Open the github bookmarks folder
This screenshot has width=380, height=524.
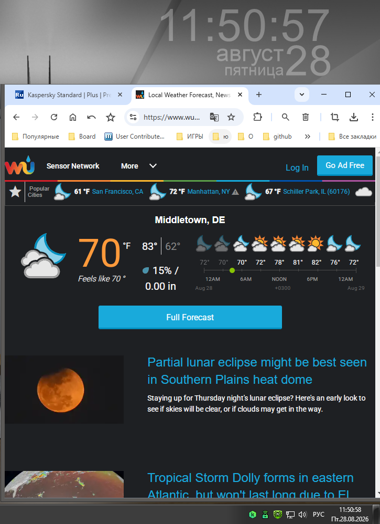277,137
